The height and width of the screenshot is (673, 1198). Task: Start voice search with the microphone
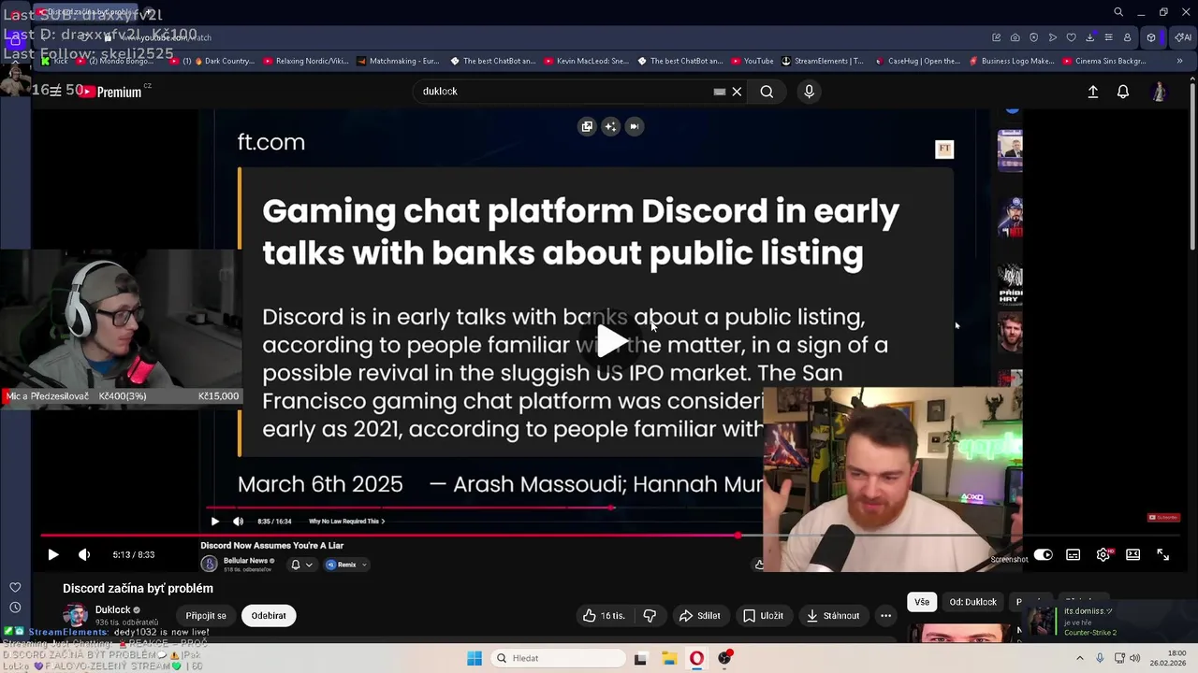click(810, 91)
